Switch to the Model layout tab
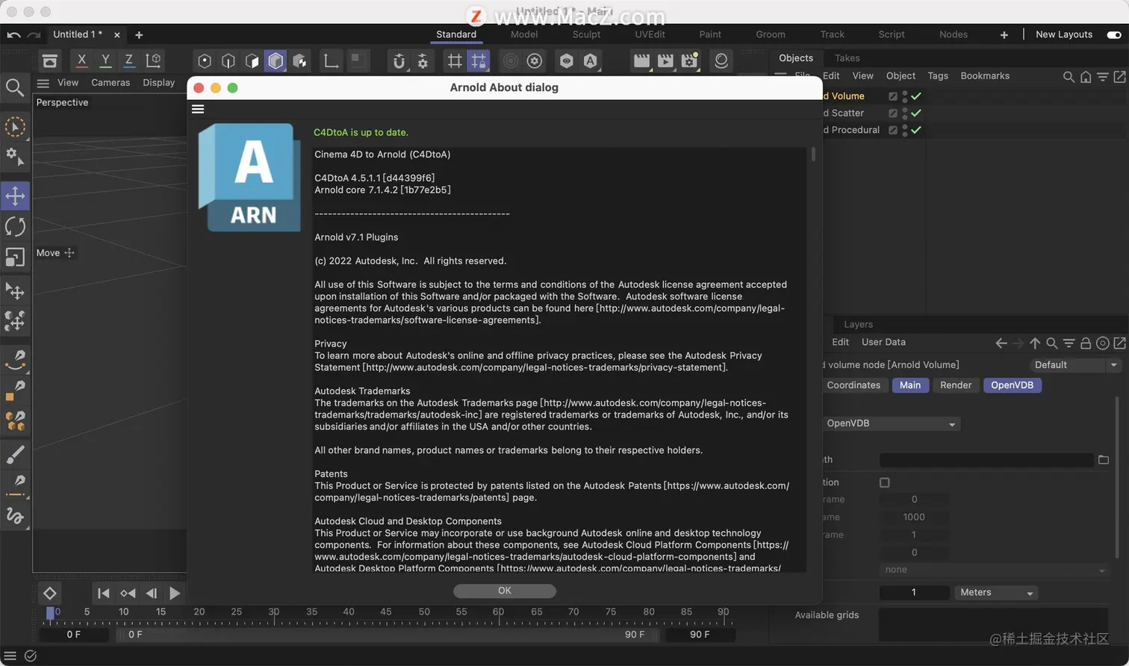 (x=524, y=34)
